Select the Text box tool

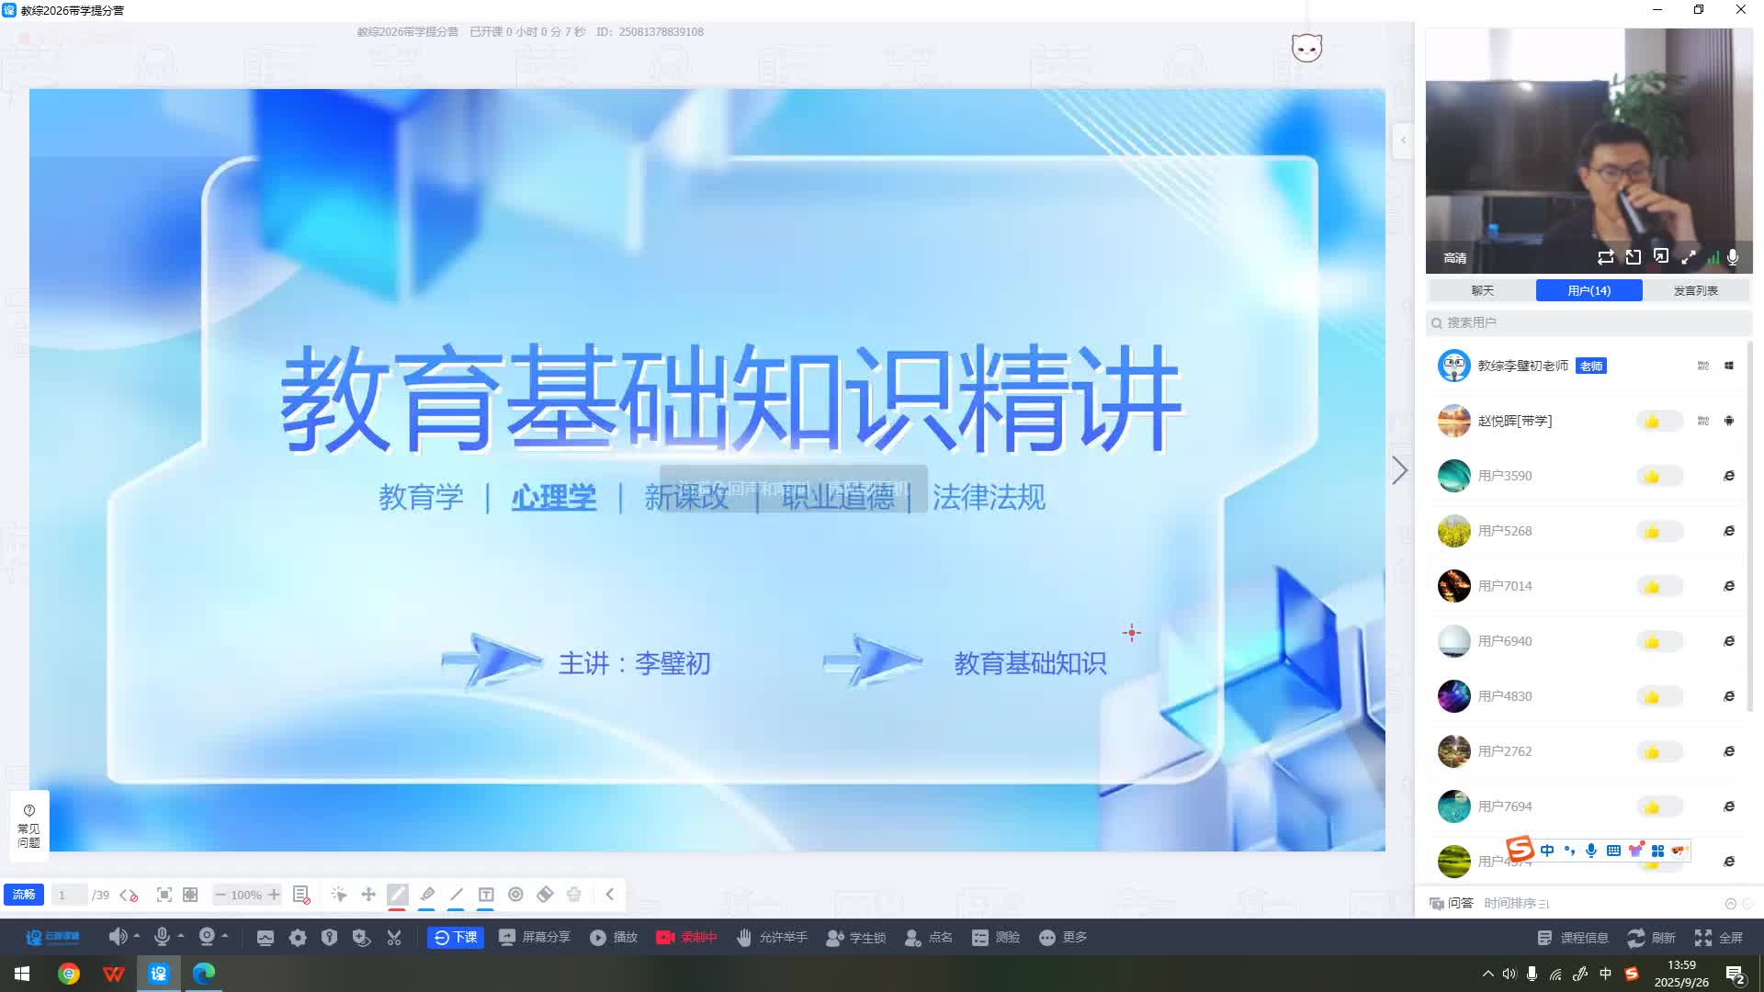486,894
